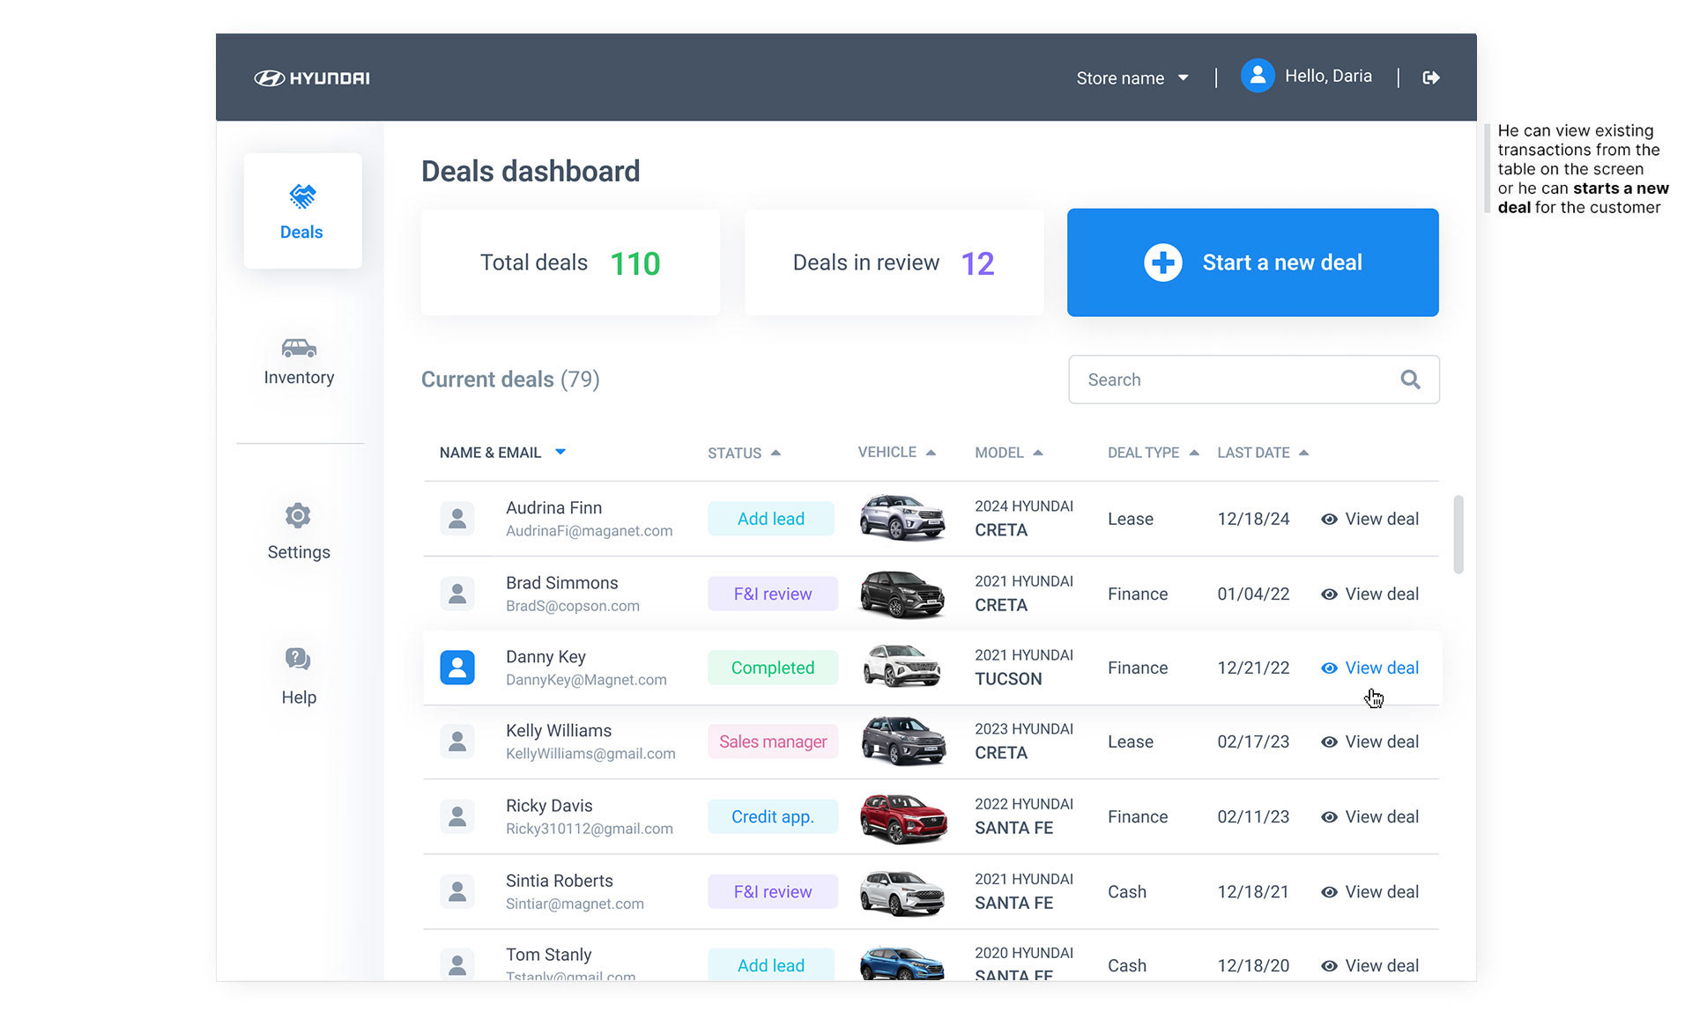The width and height of the screenshot is (1692, 1011).
Task: Click the search magnifier icon
Action: click(x=1410, y=380)
